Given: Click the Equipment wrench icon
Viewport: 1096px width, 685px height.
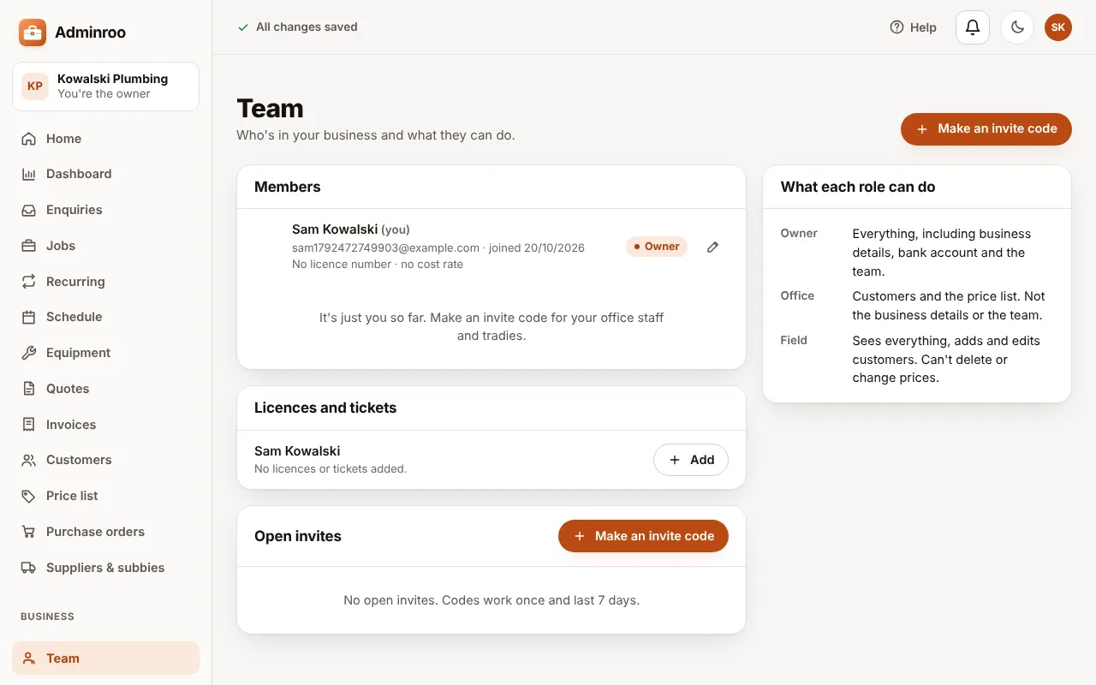Looking at the screenshot, I should click(29, 353).
